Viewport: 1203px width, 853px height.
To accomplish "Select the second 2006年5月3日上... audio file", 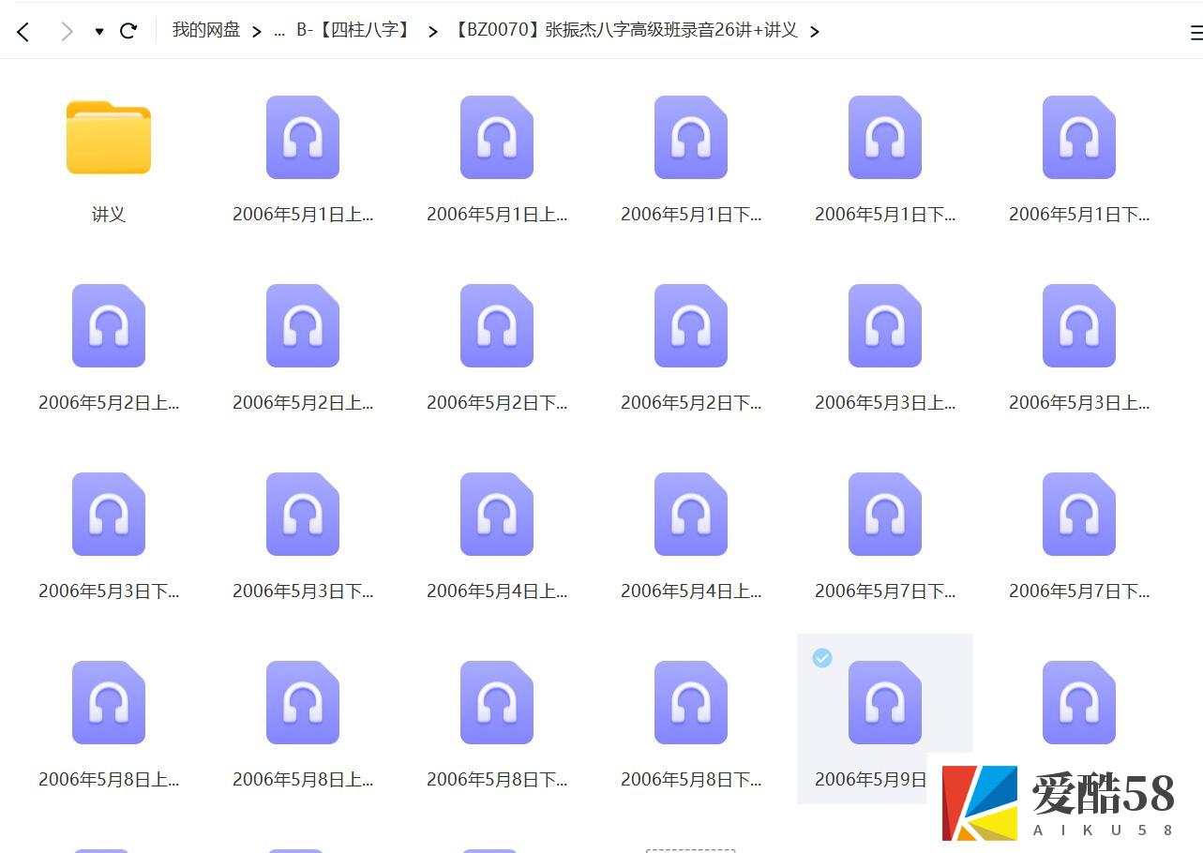I will (1079, 326).
